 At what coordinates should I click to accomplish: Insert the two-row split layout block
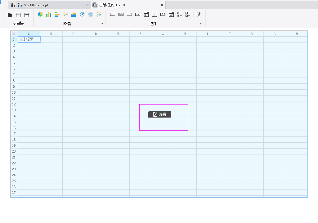click(x=18, y=15)
